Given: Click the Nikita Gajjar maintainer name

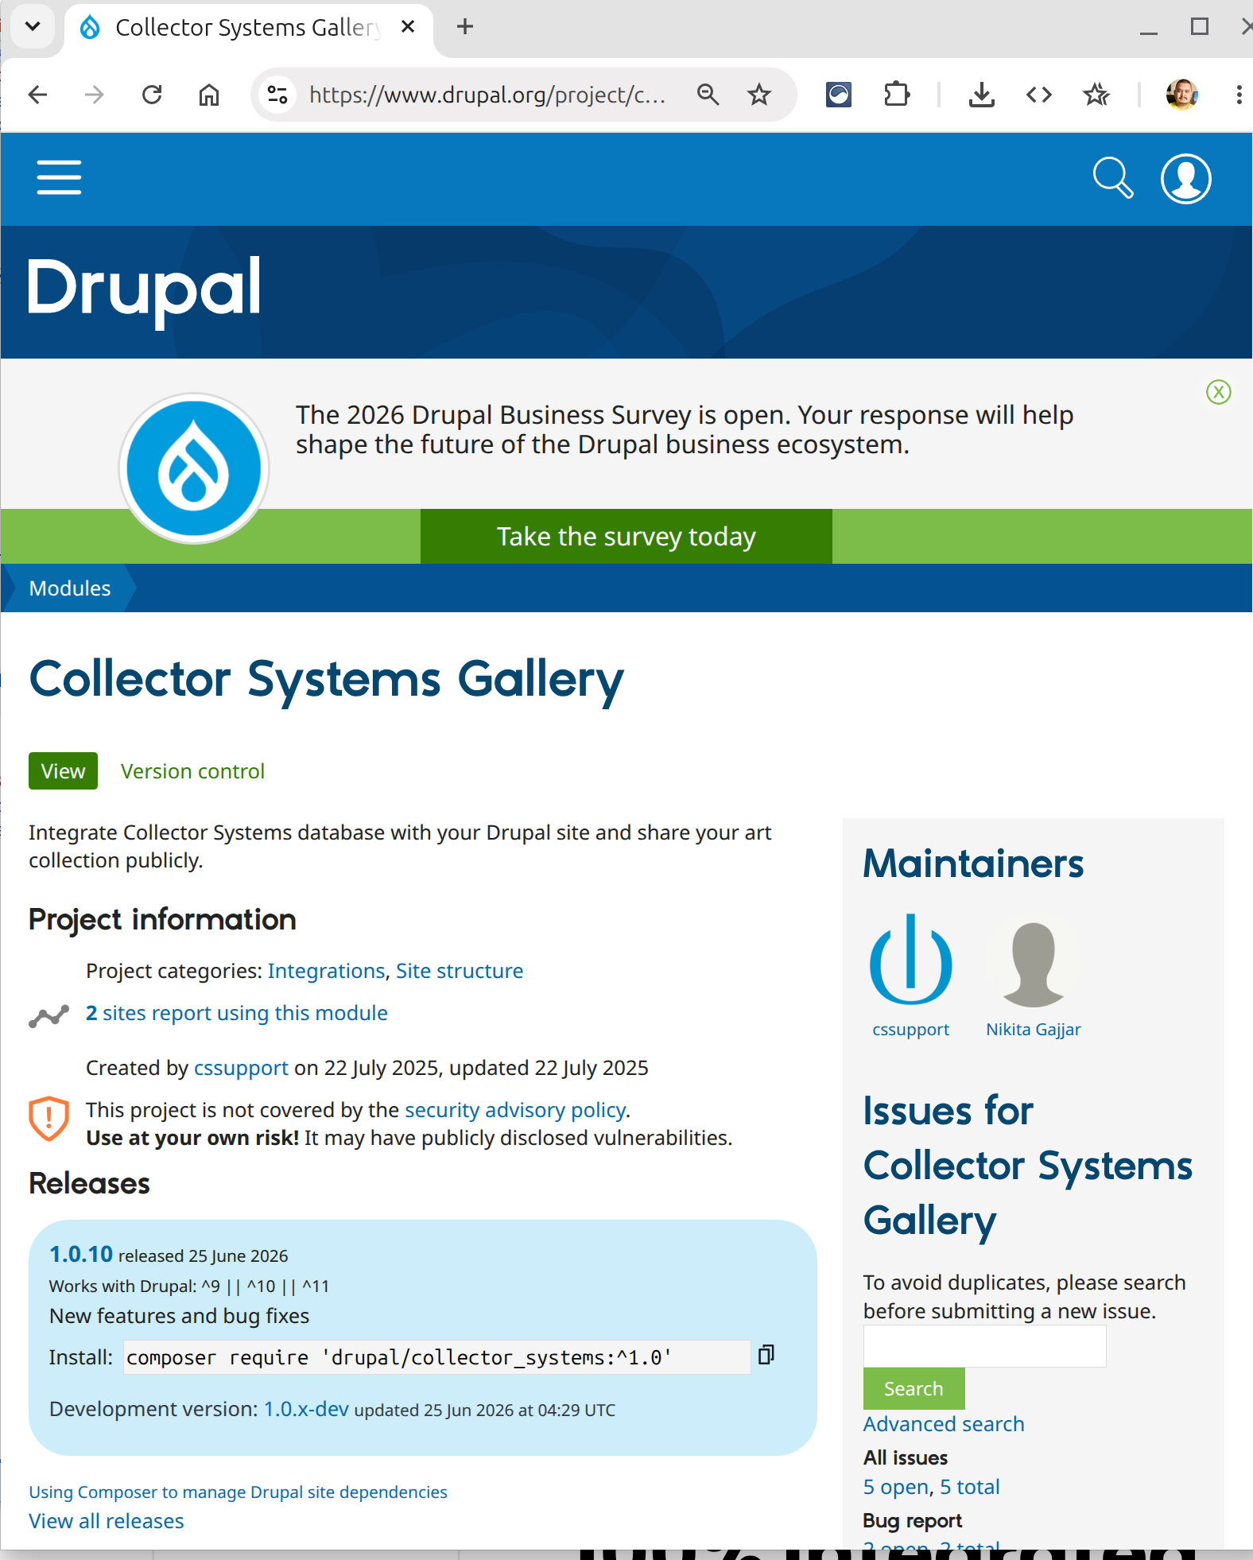Looking at the screenshot, I should pyautogui.click(x=1033, y=1030).
